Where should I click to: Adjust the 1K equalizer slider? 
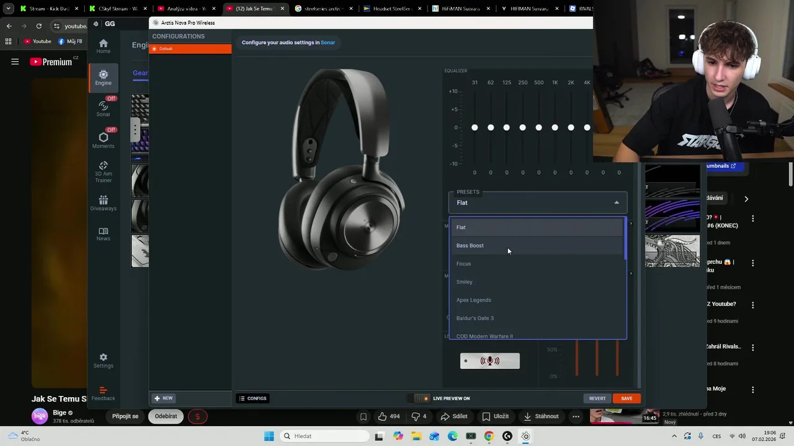pos(555,128)
